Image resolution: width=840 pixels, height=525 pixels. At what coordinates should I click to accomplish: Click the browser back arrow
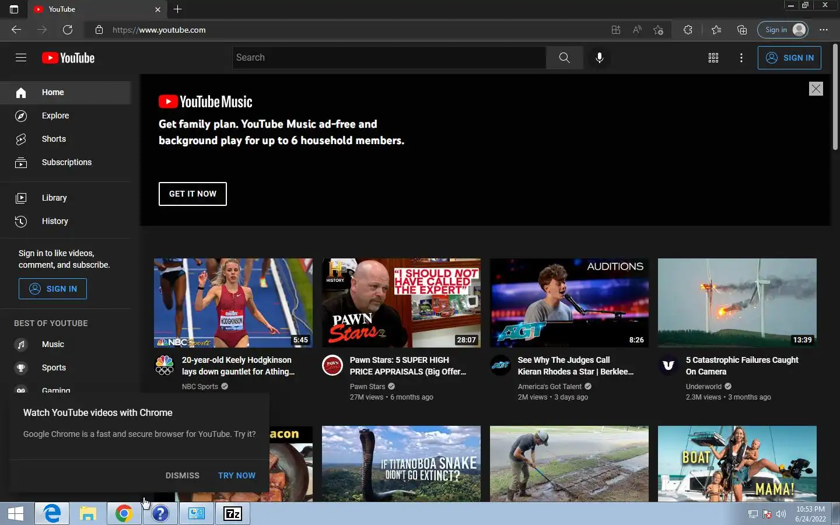[x=16, y=30]
